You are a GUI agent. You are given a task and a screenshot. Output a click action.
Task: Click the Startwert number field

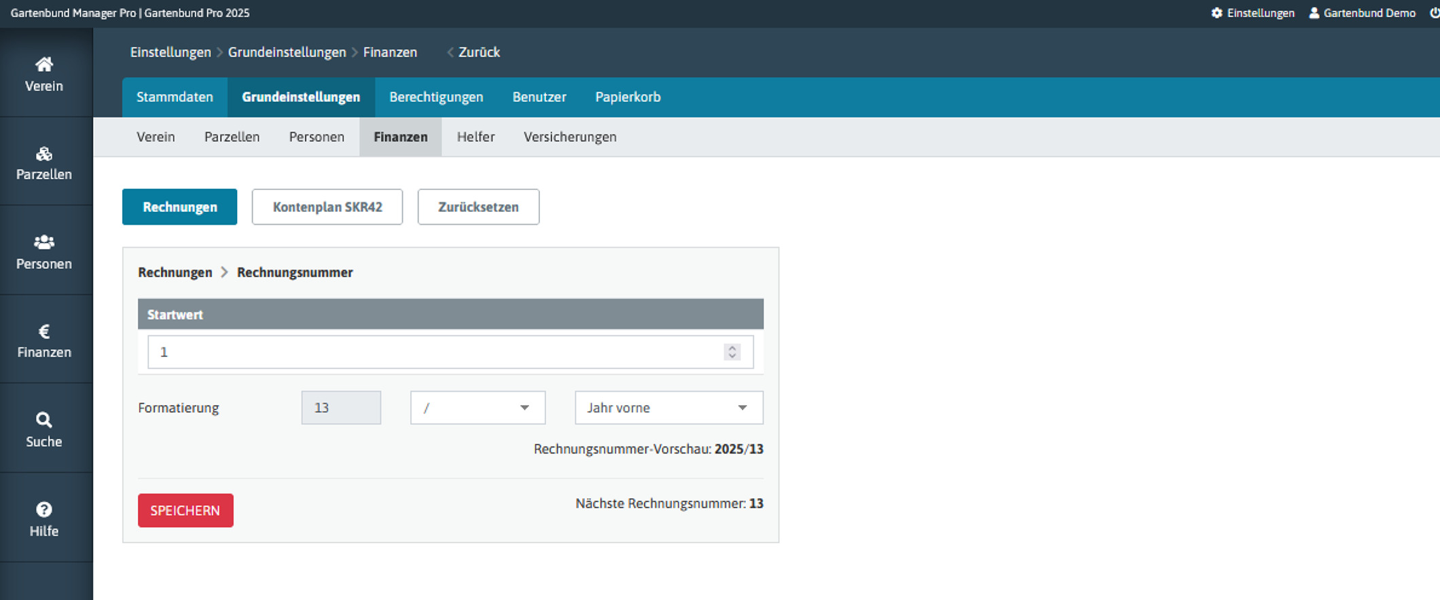[x=450, y=352]
